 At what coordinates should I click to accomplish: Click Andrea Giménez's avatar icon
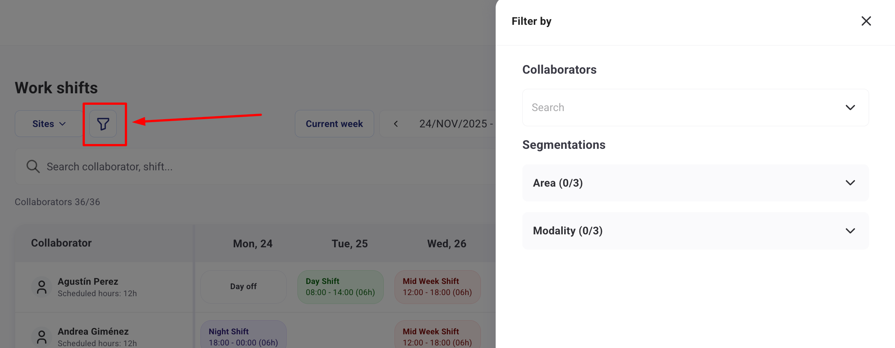pyautogui.click(x=42, y=337)
